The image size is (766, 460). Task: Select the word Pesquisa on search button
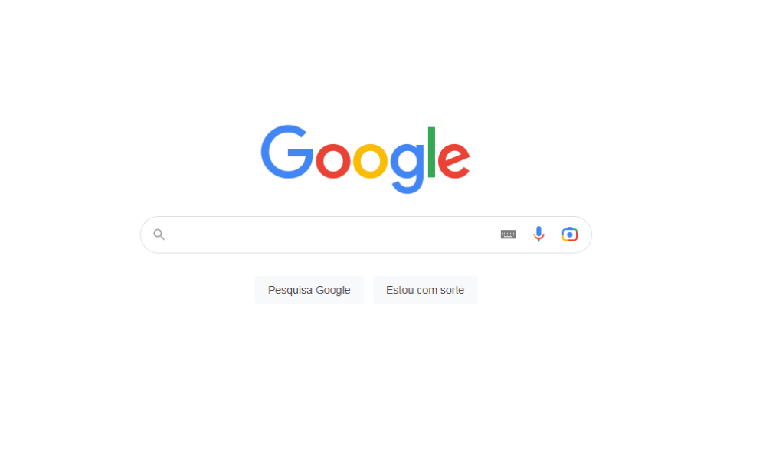click(x=288, y=290)
